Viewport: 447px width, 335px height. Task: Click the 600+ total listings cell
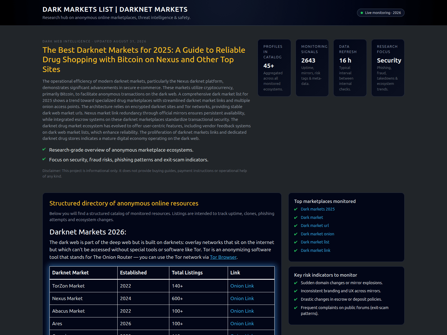tap(198, 298)
